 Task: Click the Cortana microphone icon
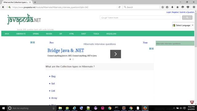[x=54, y=108]
